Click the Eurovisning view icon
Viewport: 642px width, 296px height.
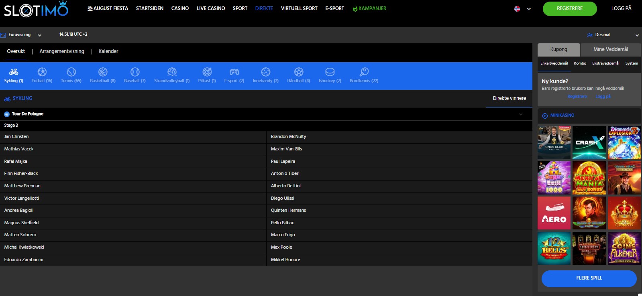[3, 35]
